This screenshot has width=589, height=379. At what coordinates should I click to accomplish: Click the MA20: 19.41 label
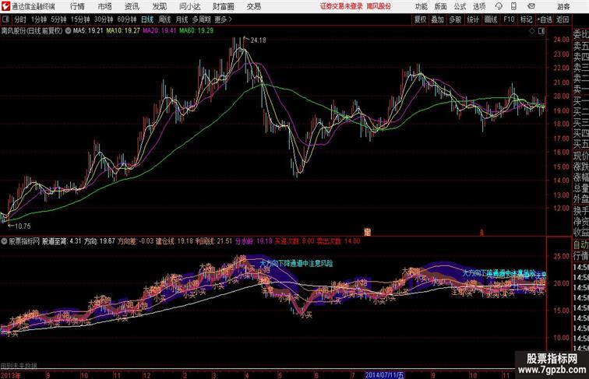coord(159,31)
